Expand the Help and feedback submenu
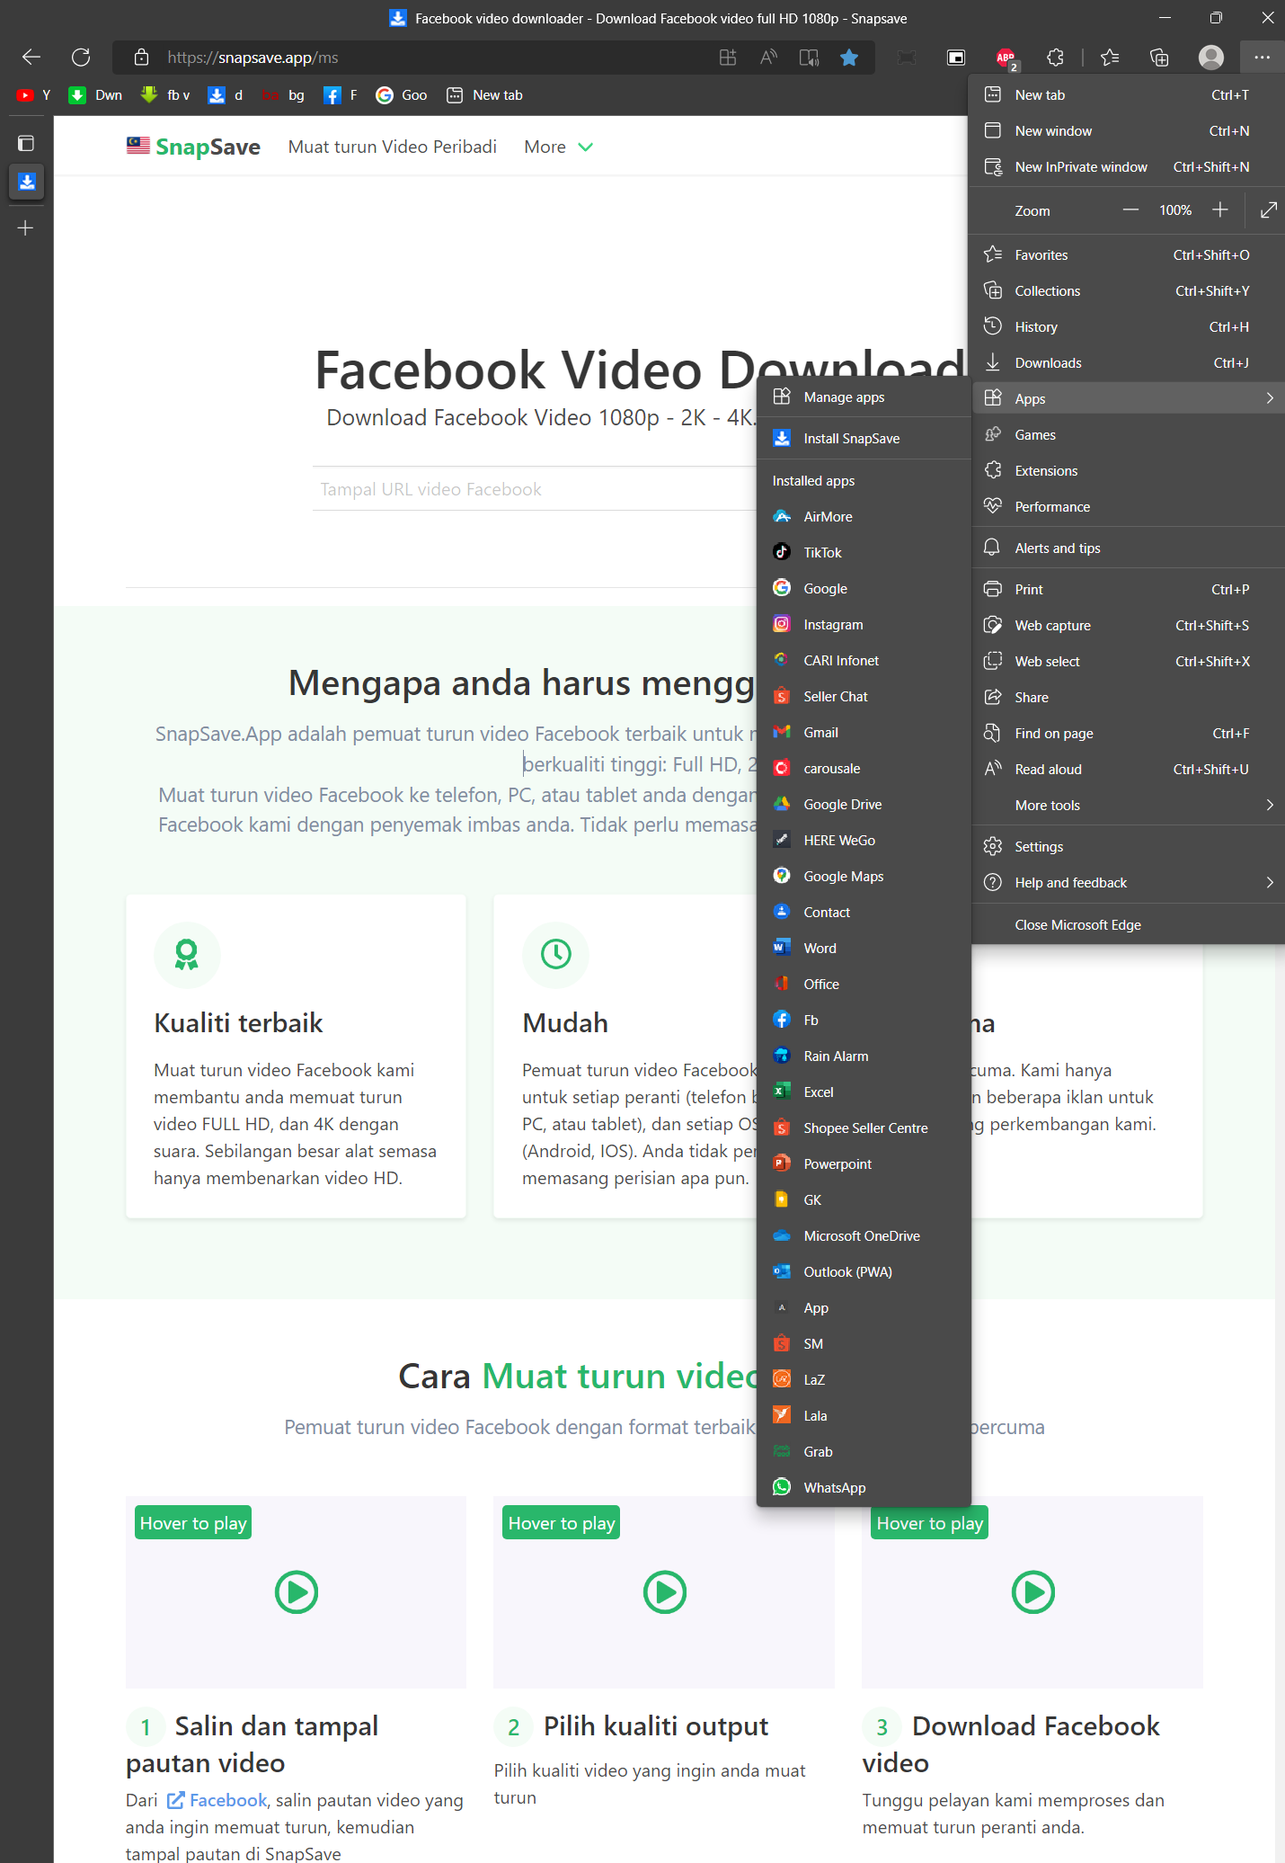1285x1863 pixels. point(1129,883)
